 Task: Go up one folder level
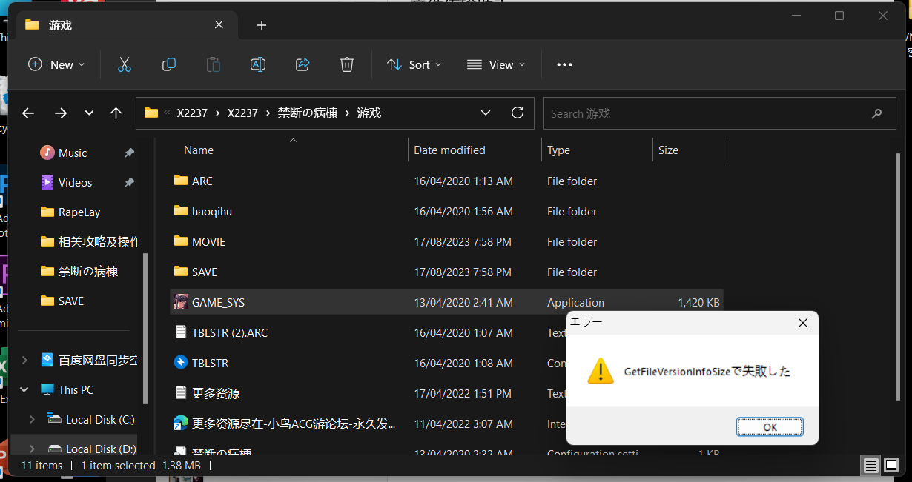click(116, 113)
